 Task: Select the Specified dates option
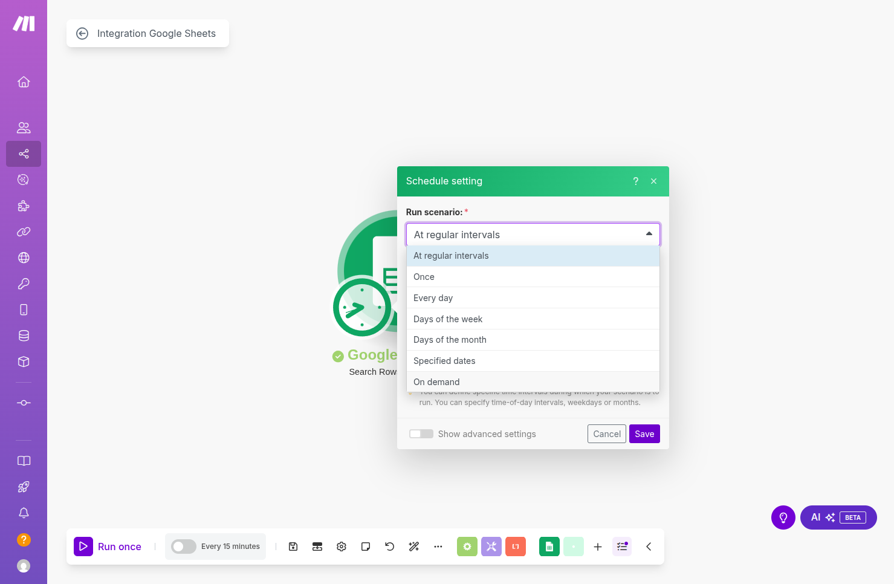point(533,361)
